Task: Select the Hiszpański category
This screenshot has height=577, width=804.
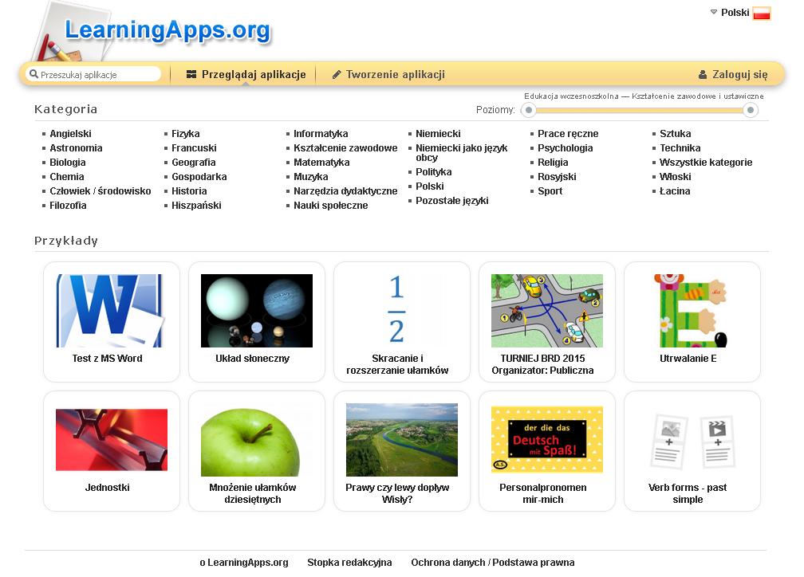Action: tap(196, 205)
